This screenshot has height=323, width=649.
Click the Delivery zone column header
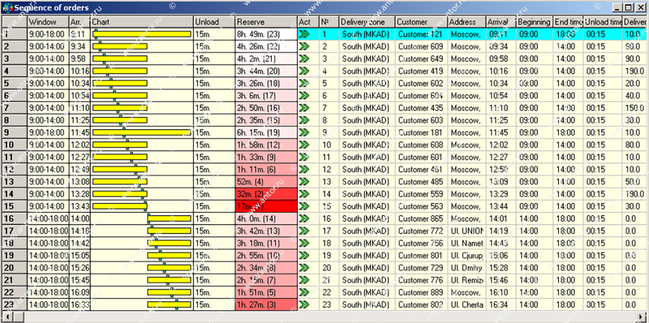tap(367, 22)
